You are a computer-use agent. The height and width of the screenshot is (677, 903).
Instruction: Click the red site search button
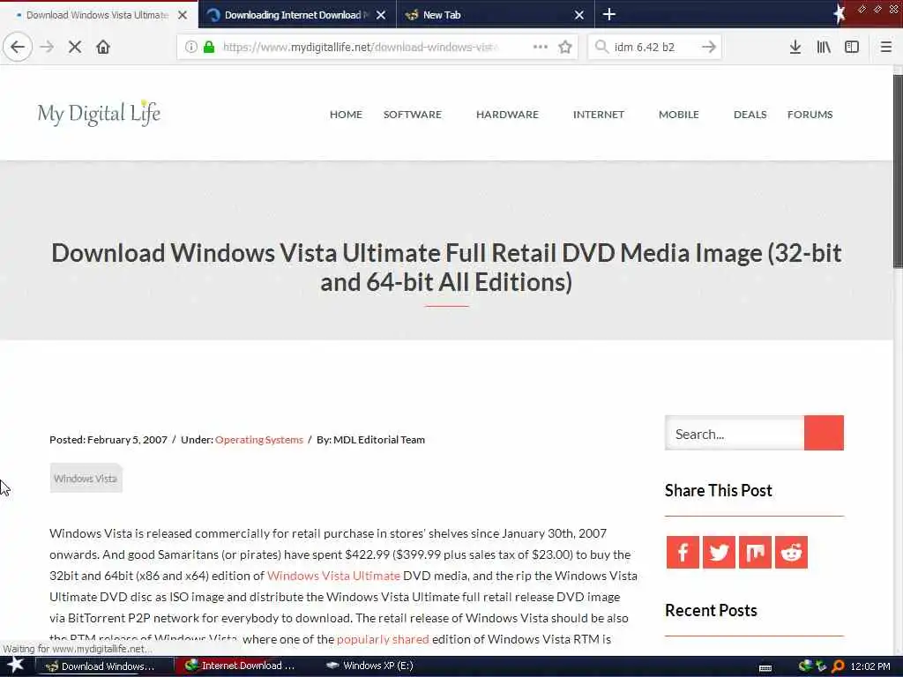click(x=824, y=433)
